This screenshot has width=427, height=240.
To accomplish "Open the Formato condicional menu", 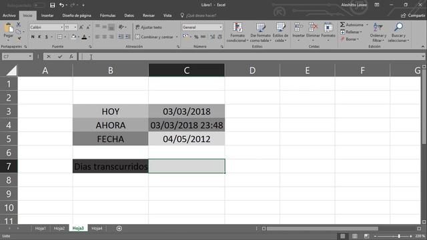I will pos(238,33).
